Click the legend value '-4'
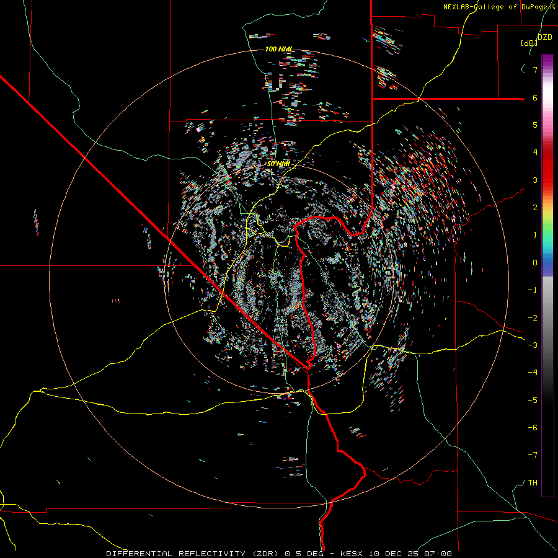 coord(533,373)
